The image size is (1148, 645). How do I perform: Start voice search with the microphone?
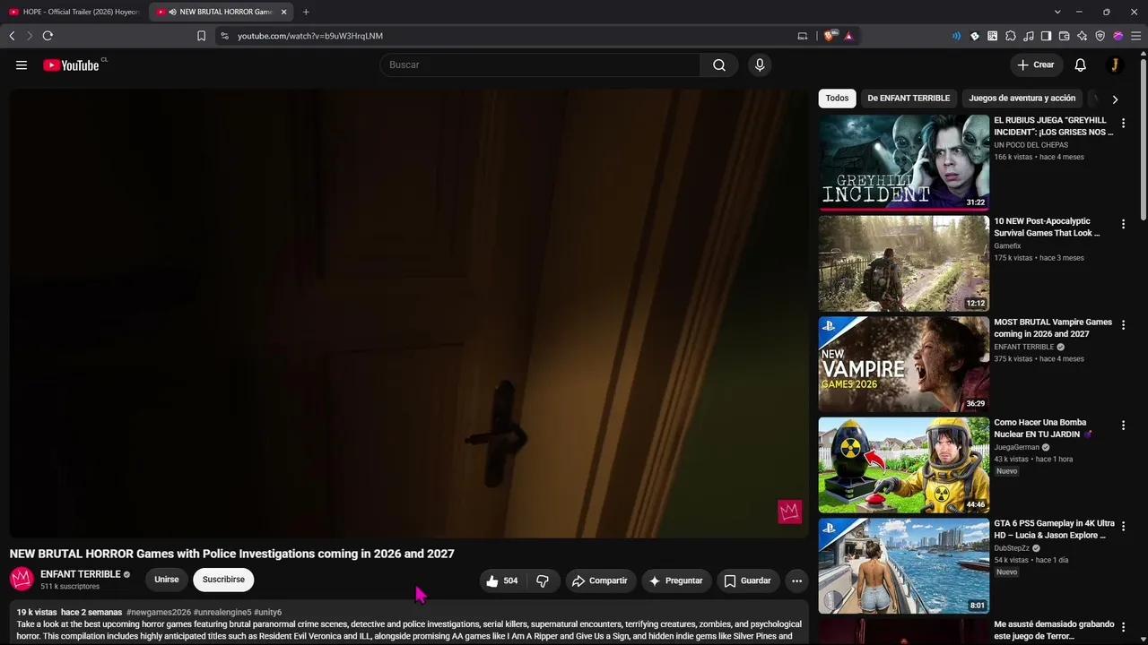[760, 65]
